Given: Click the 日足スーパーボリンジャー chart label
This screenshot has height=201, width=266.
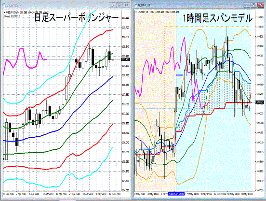Looking at the screenshot, I should (x=76, y=18).
